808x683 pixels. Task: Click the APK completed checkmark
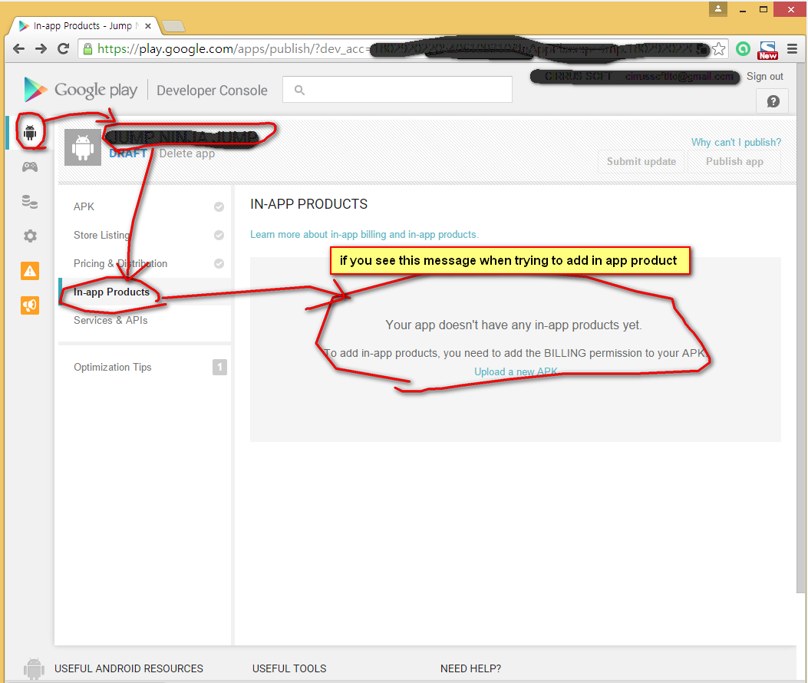pos(219,206)
